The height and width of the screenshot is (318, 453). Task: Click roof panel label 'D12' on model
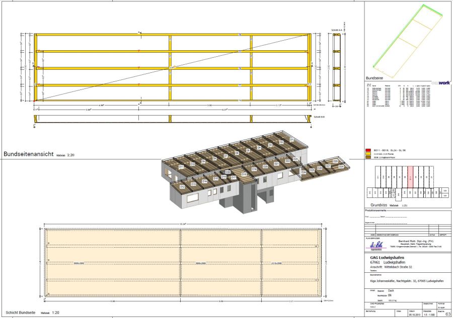pos(182,187)
